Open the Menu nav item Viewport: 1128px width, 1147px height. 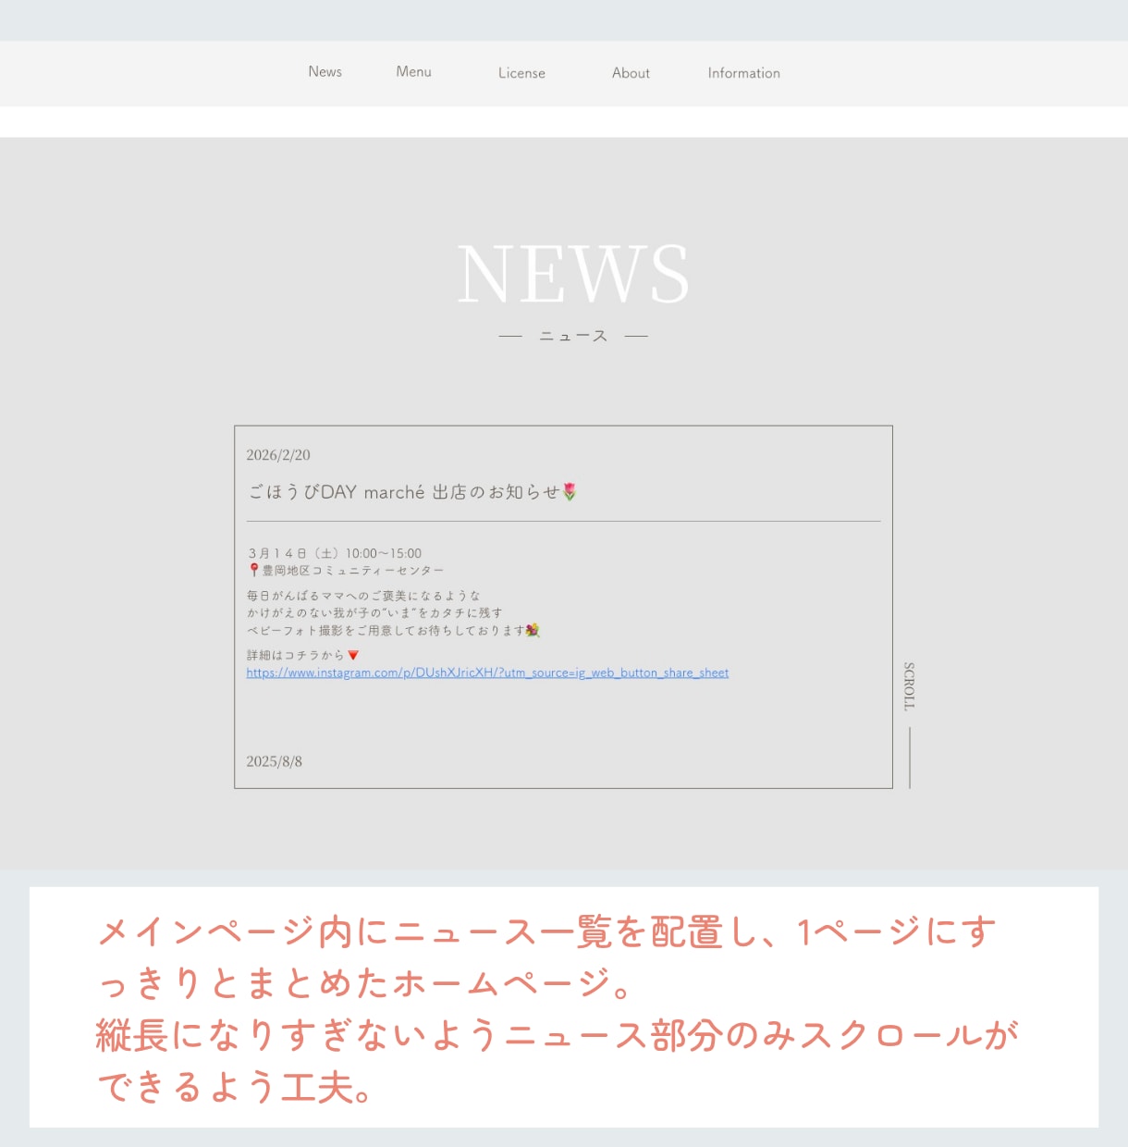click(413, 72)
